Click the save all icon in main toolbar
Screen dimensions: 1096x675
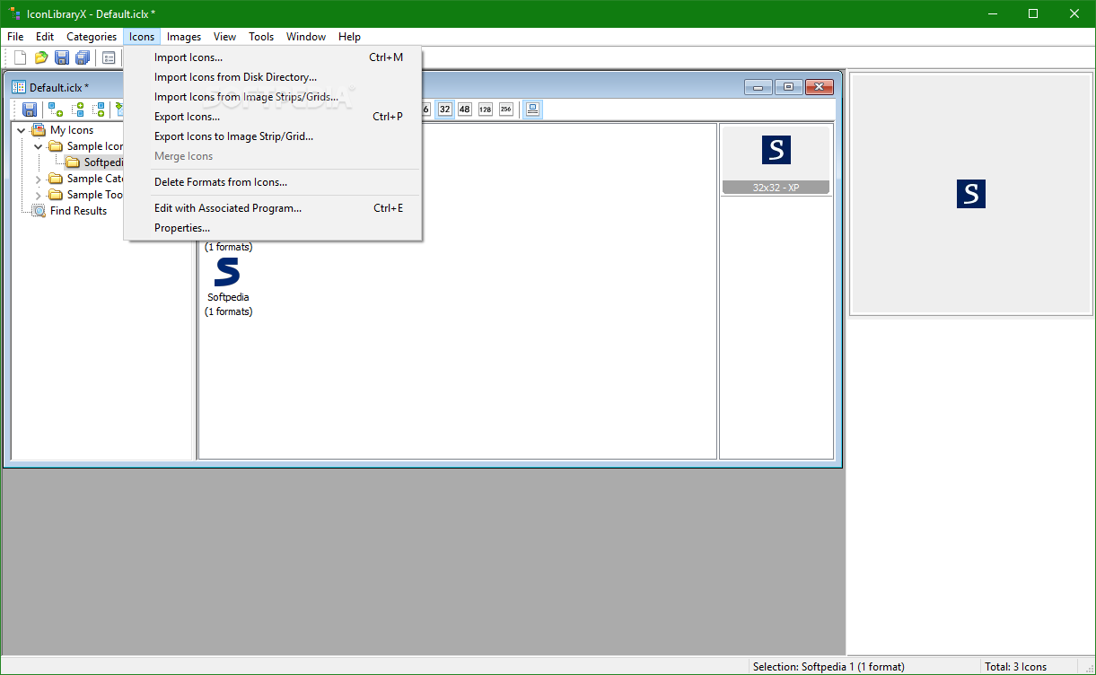pos(83,57)
